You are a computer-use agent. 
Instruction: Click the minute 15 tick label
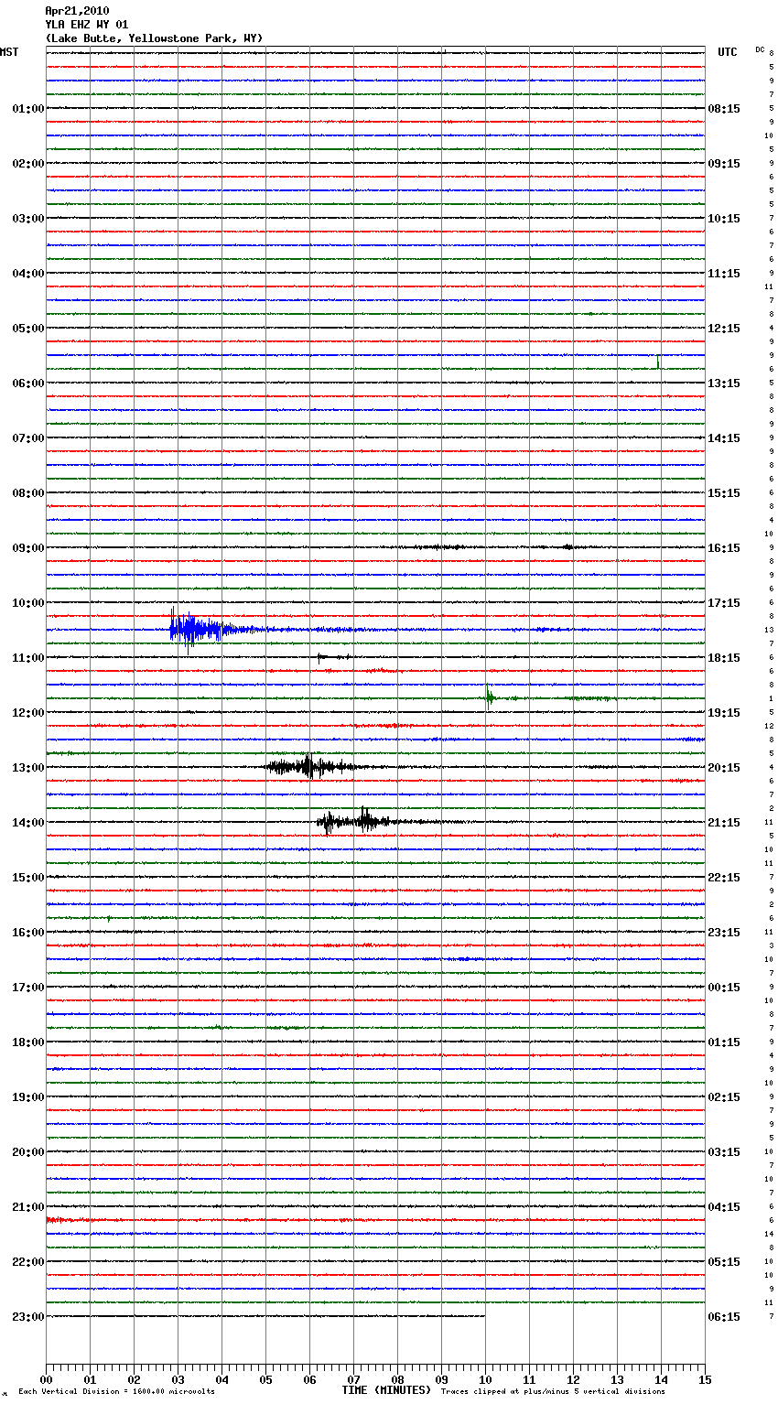(x=705, y=1379)
